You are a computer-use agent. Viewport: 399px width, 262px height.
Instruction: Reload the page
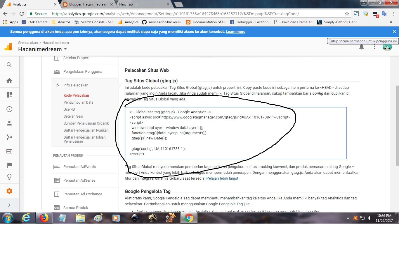(x=22, y=14)
